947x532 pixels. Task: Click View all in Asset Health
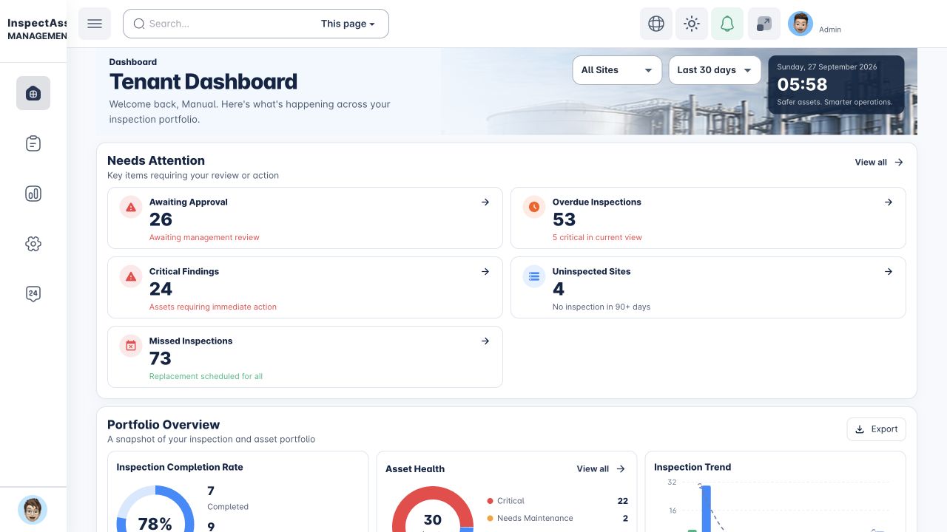601,468
